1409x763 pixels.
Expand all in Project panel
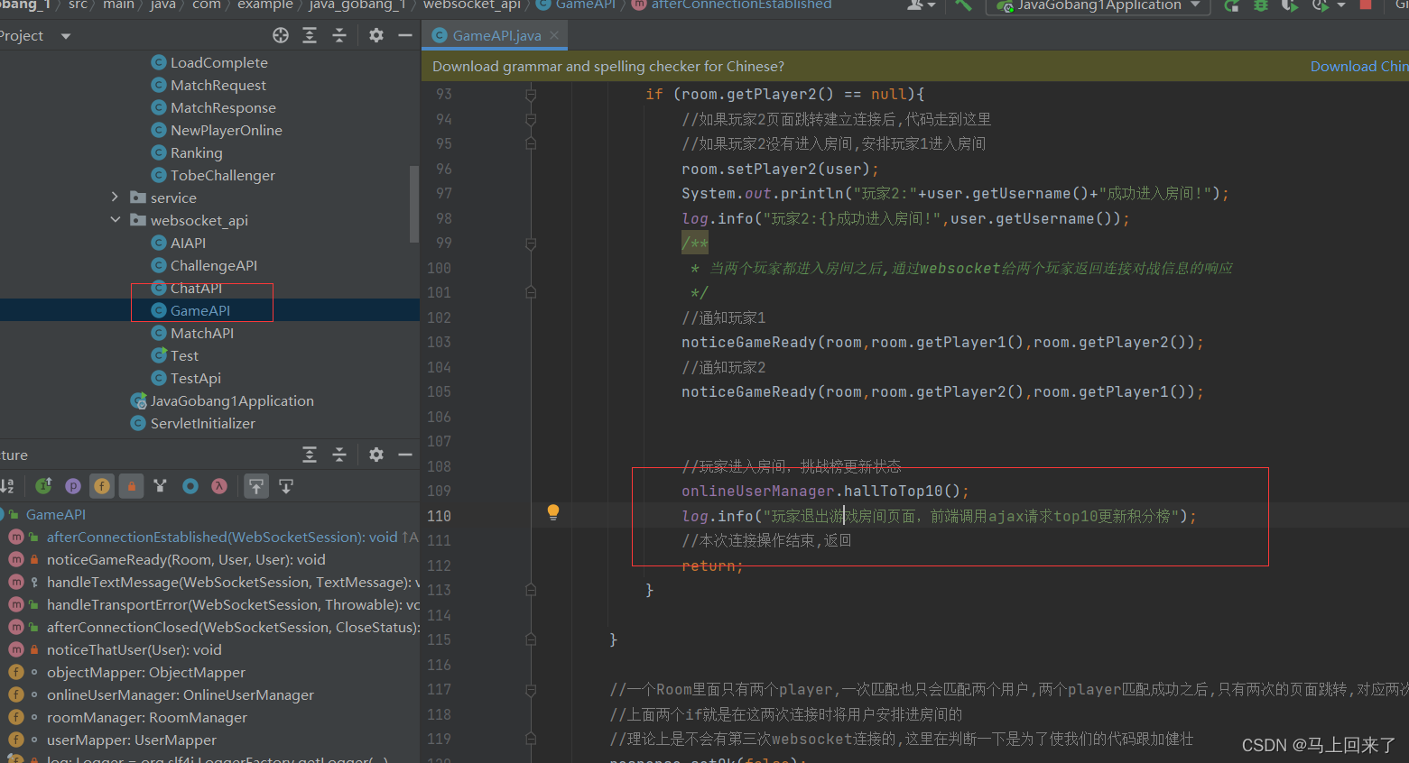(310, 35)
